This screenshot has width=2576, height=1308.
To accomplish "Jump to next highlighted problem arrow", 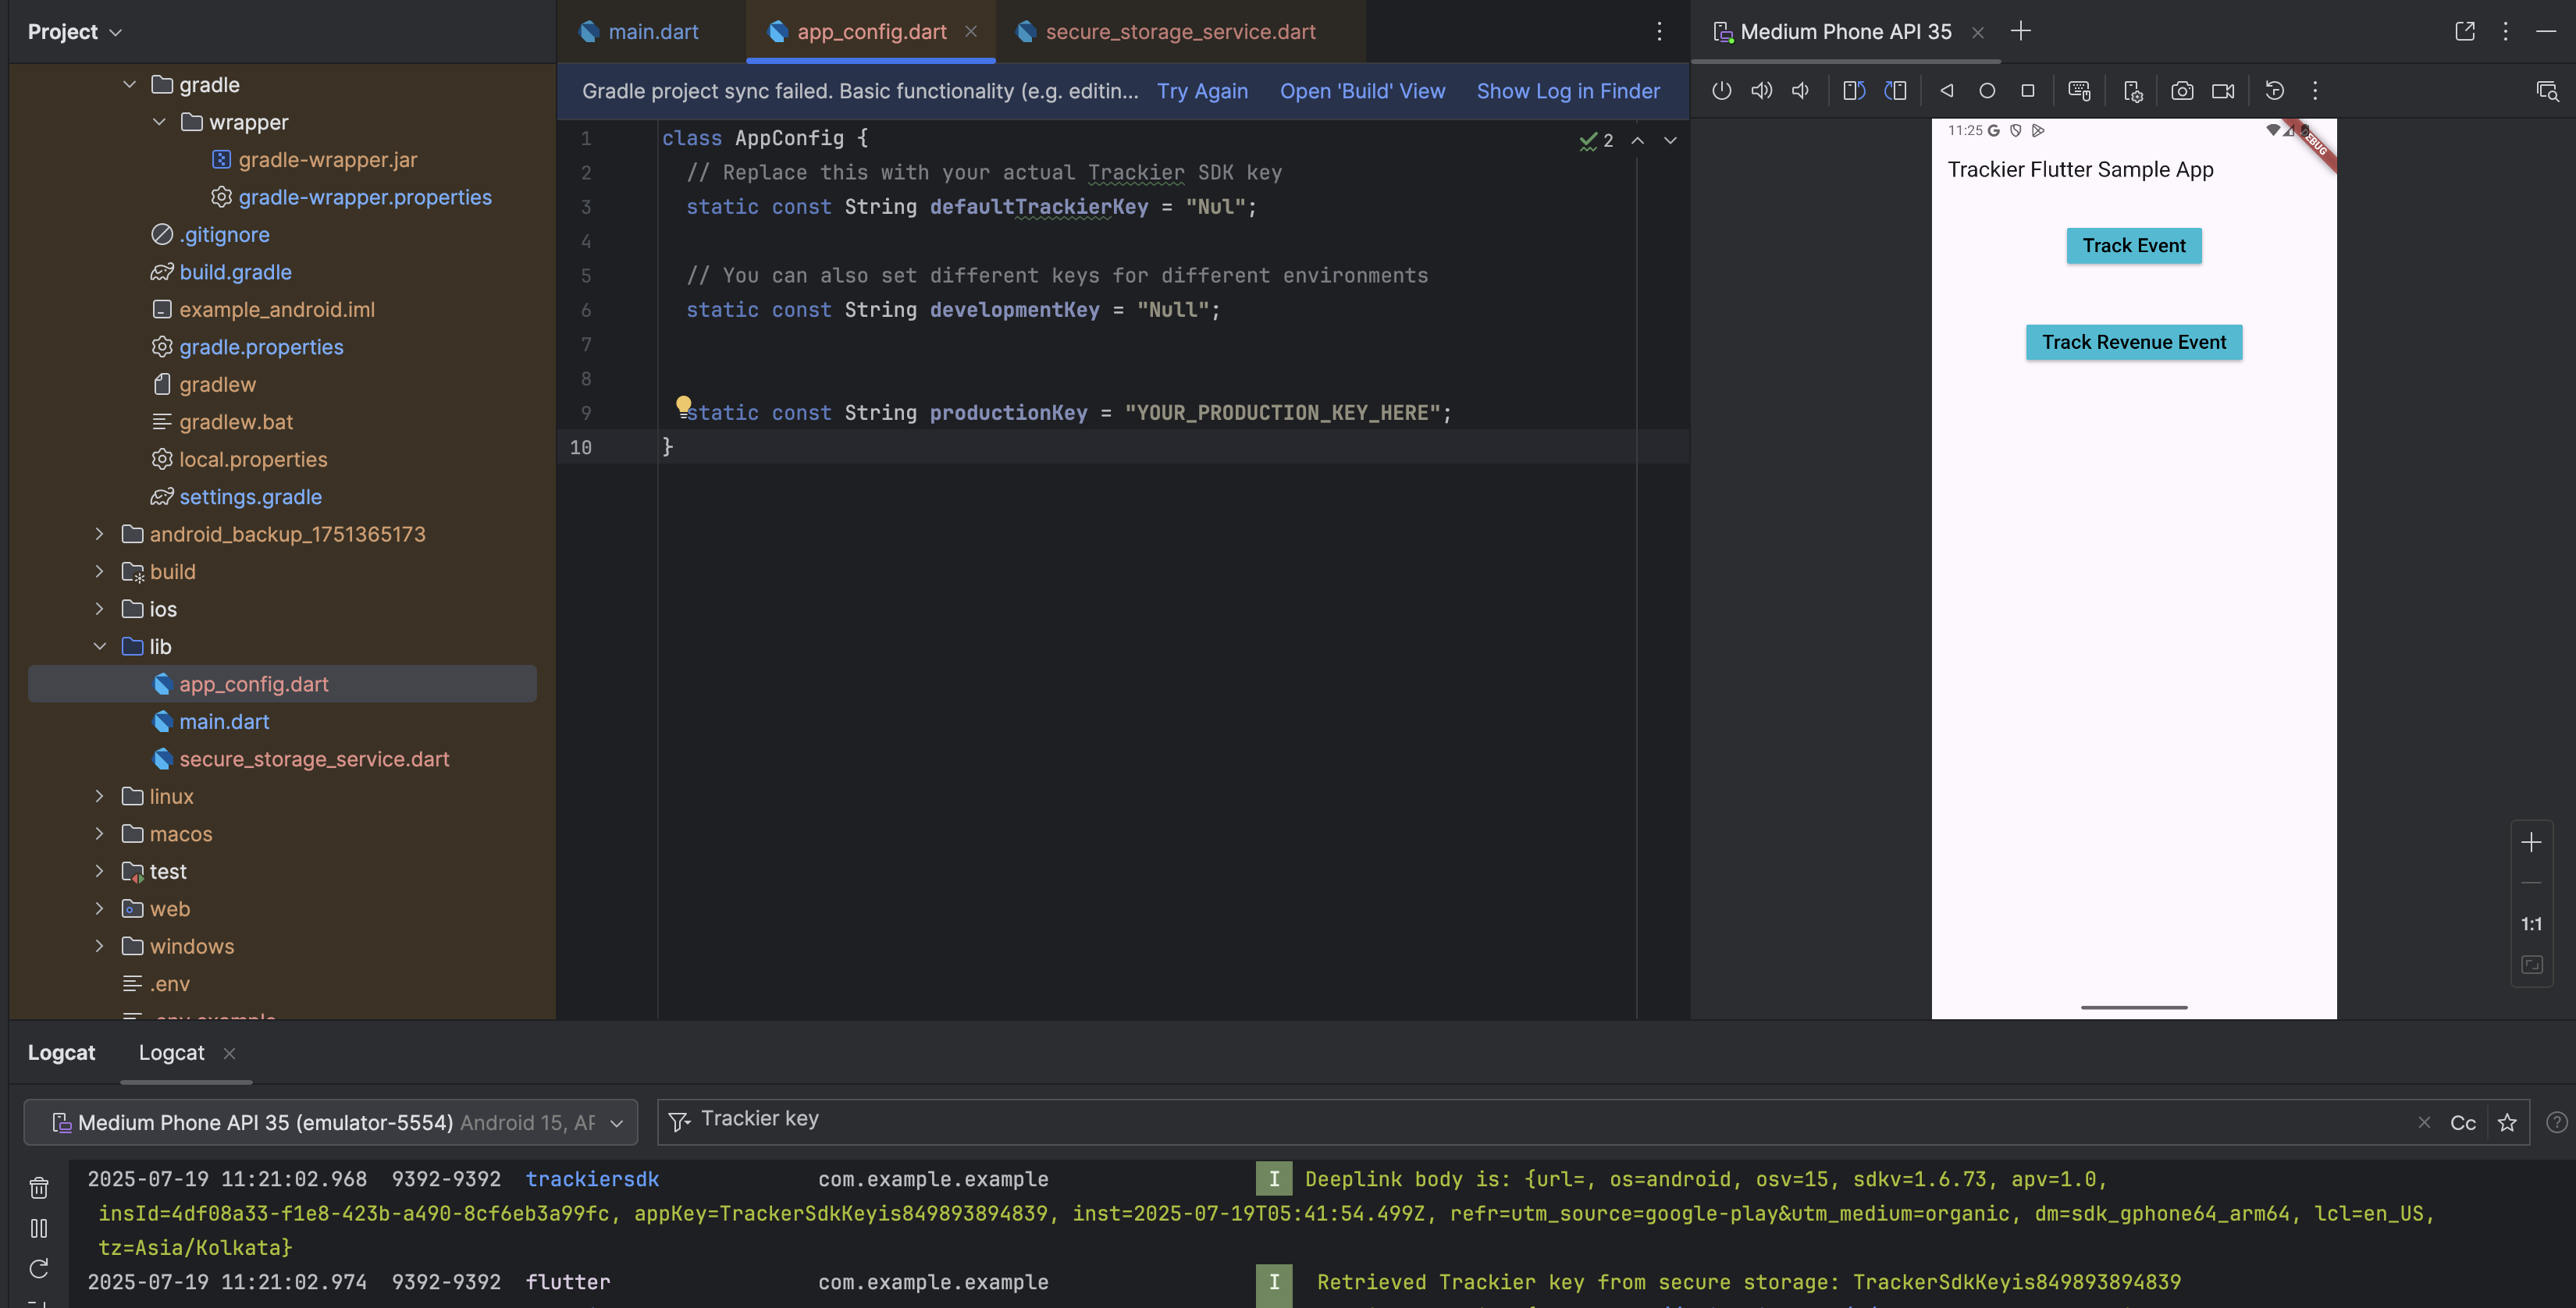I will [1670, 140].
